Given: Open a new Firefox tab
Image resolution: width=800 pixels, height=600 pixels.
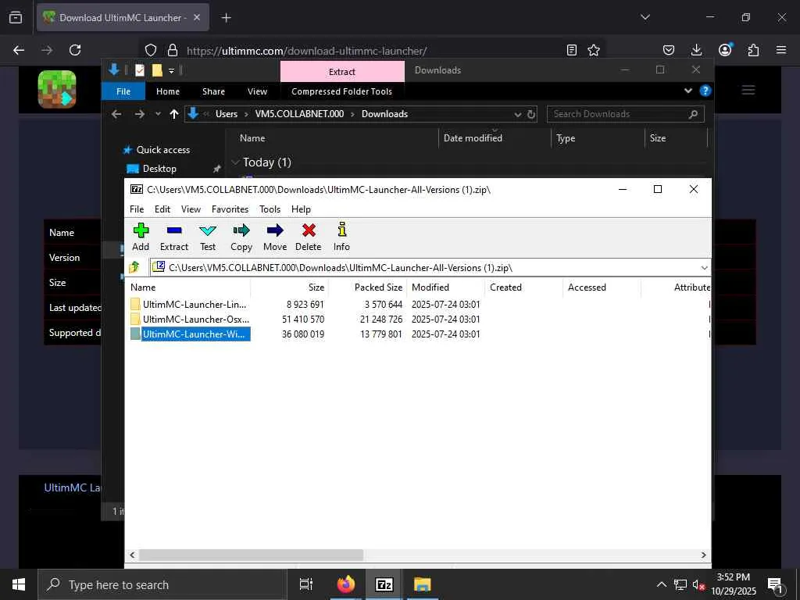Looking at the screenshot, I should (x=226, y=18).
